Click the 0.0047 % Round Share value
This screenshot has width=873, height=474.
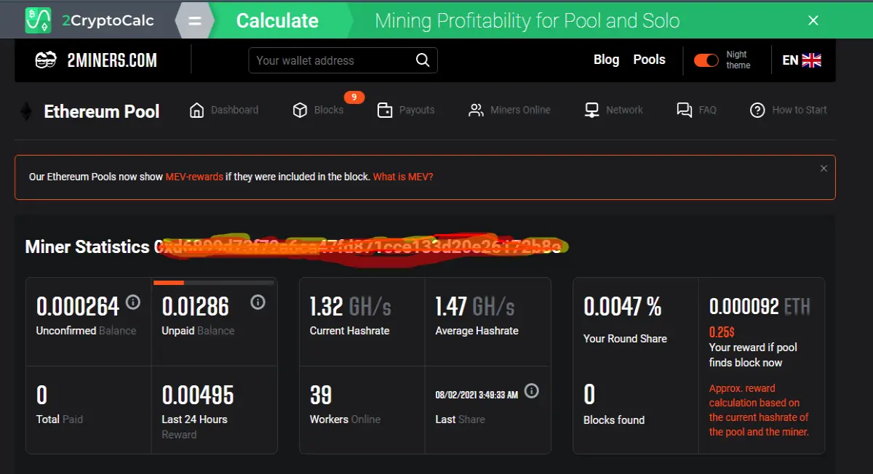pyautogui.click(x=623, y=307)
